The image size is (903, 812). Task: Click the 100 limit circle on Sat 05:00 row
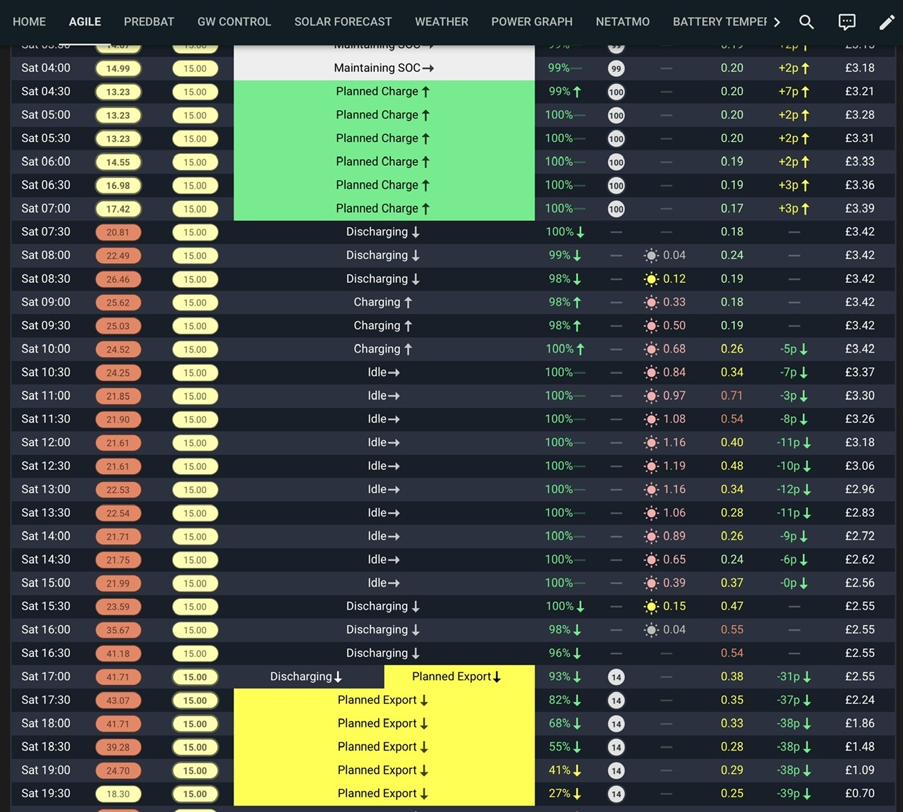tap(616, 116)
